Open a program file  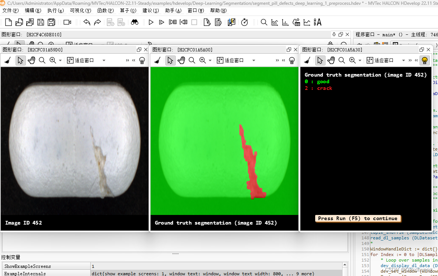tap(19, 22)
